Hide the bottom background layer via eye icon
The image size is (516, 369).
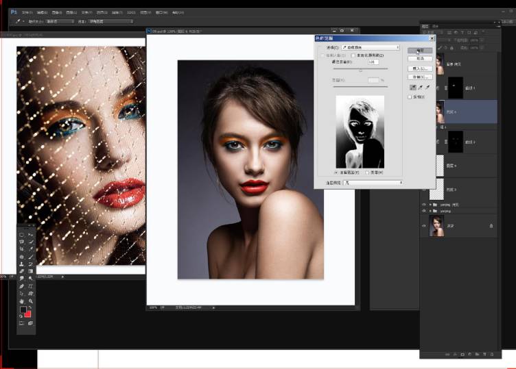click(x=424, y=226)
